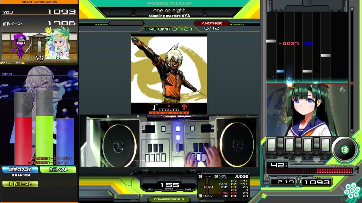Click the CB: 20 count
The height and width of the screenshot is (203, 362).
[239, 196]
